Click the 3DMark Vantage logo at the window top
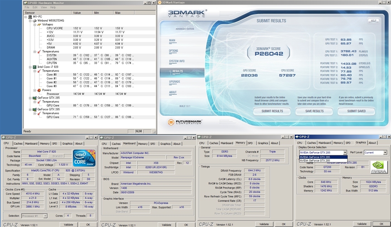The width and height of the screenshot is (391, 227). pos(187,13)
